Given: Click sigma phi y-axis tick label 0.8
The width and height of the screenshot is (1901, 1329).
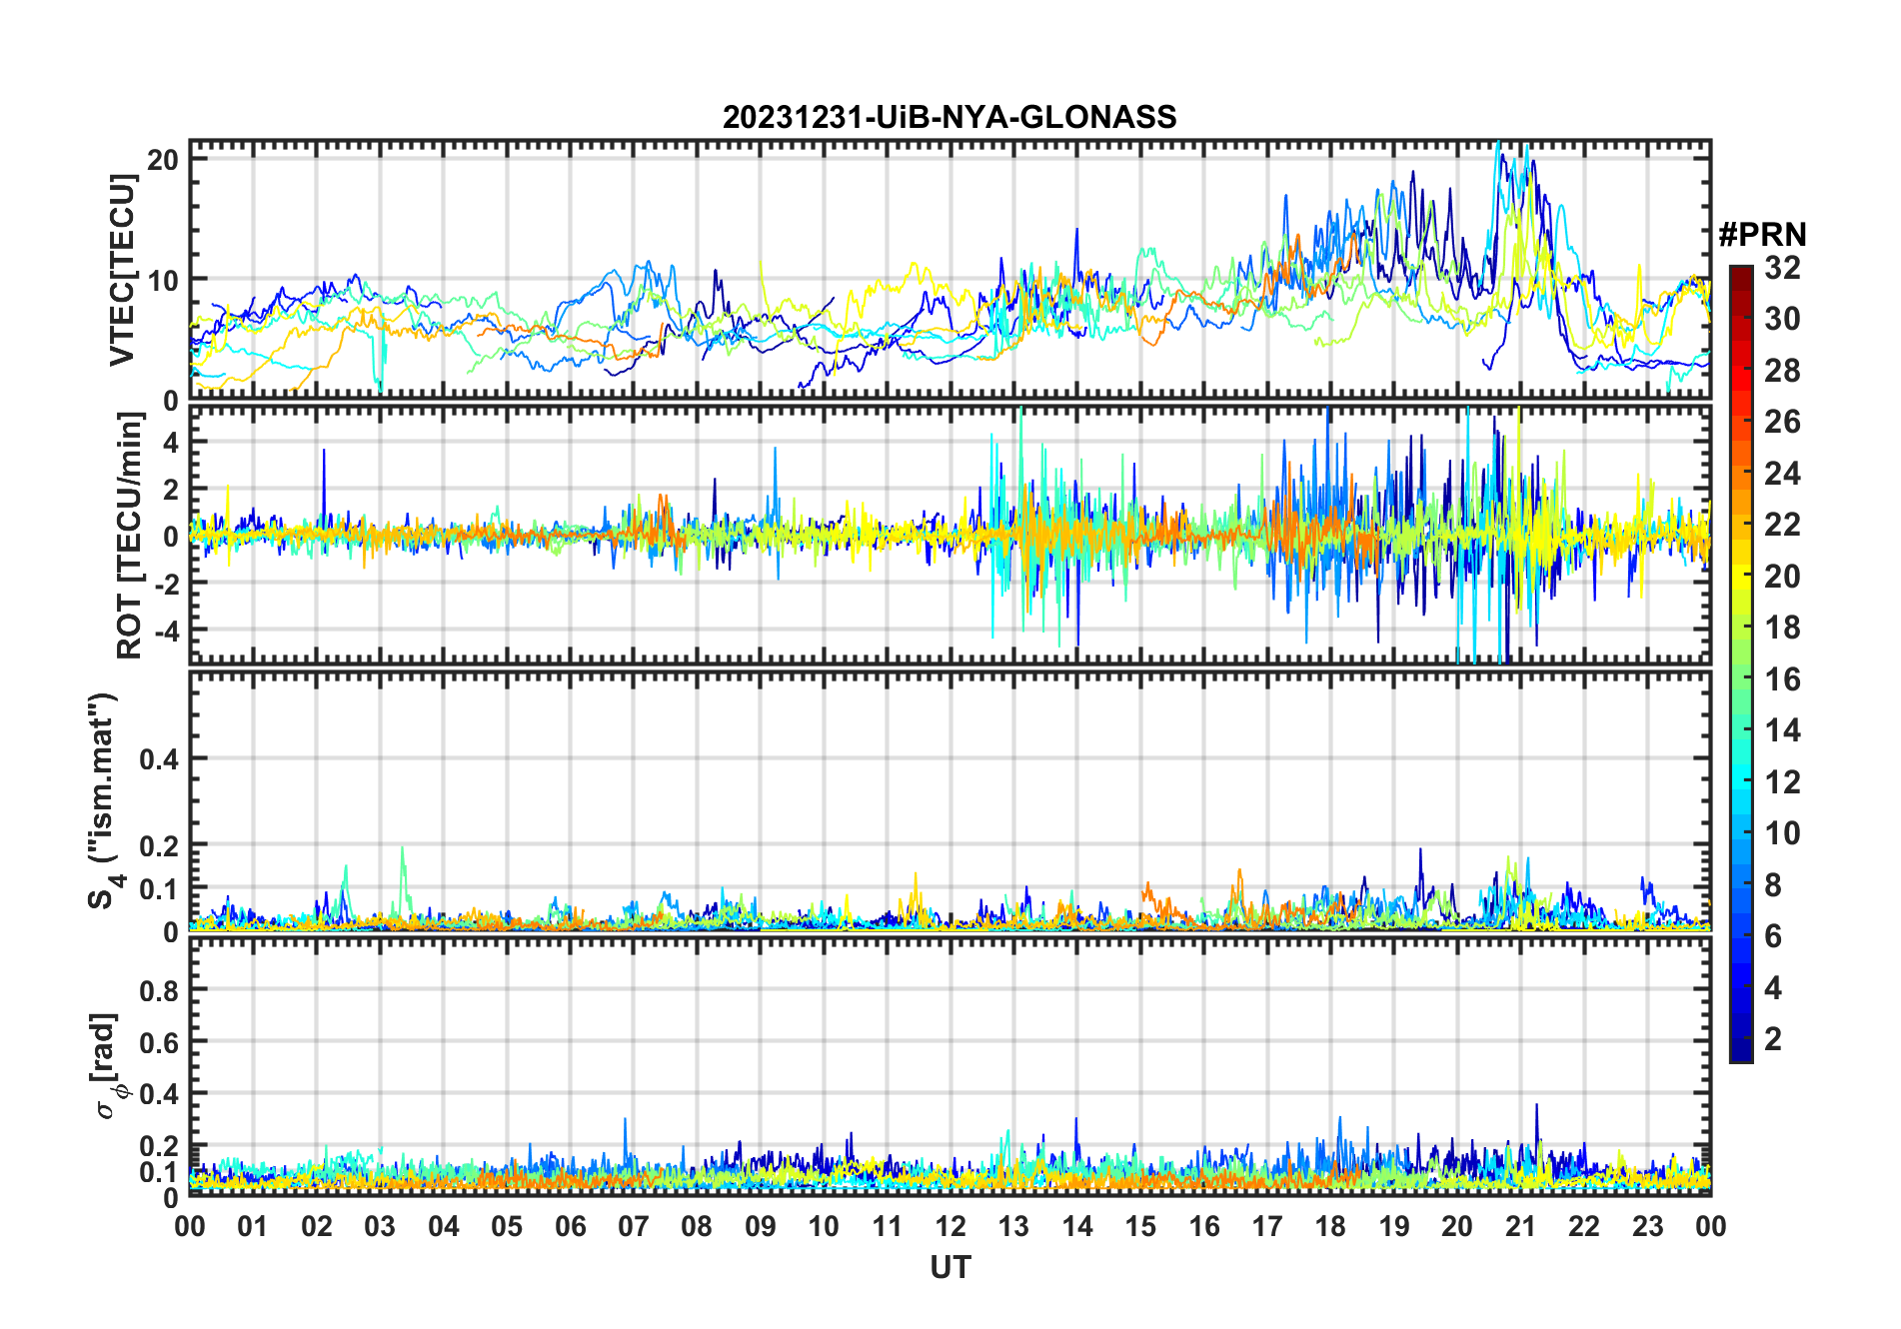Looking at the screenshot, I should [160, 990].
